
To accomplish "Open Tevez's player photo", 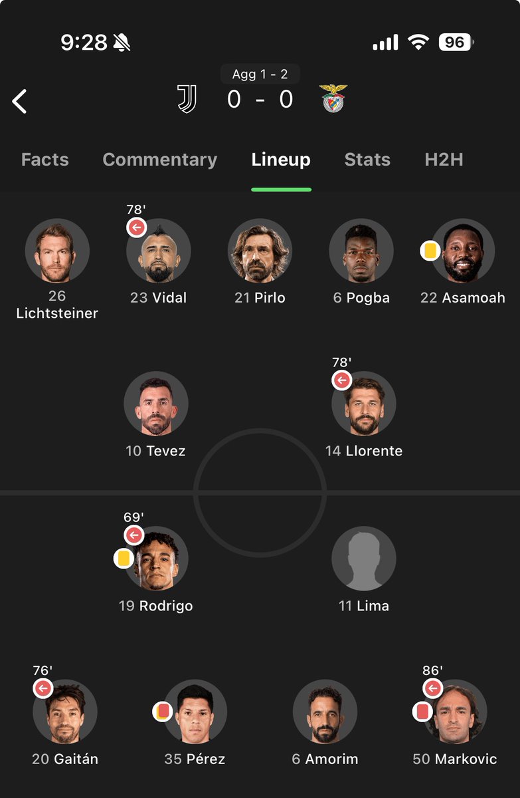I will click(x=156, y=404).
